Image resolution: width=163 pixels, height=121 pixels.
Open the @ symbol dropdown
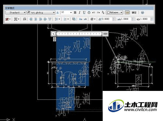(93, 19)
